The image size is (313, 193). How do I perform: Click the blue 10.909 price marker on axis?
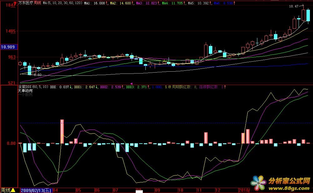(x=8, y=47)
